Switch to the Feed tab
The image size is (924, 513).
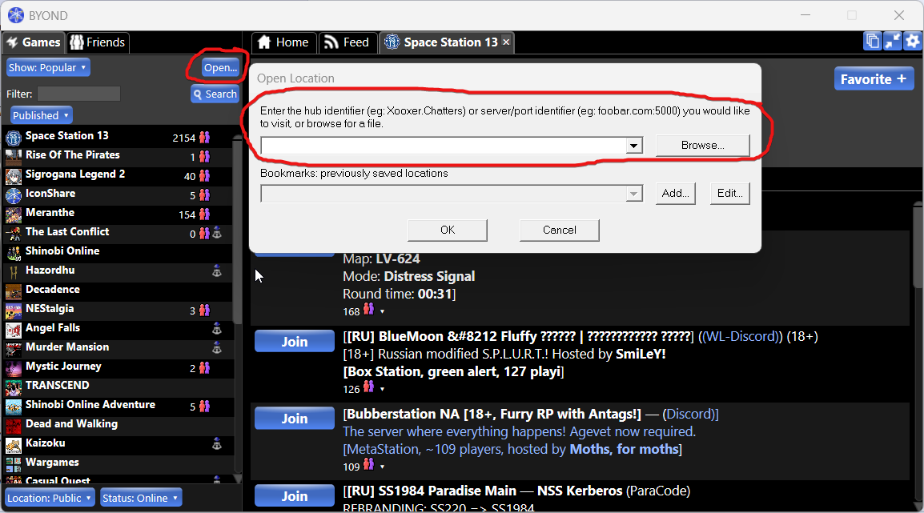[348, 42]
